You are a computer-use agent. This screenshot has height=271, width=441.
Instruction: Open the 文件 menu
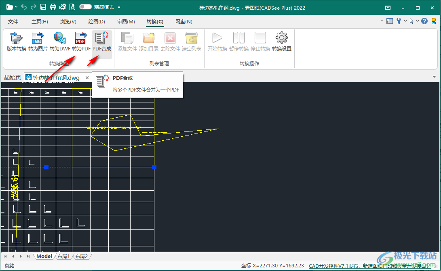pyautogui.click(x=13, y=22)
